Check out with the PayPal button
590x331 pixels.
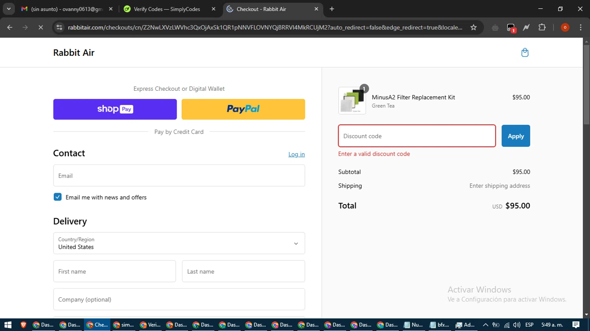point(243,109)
